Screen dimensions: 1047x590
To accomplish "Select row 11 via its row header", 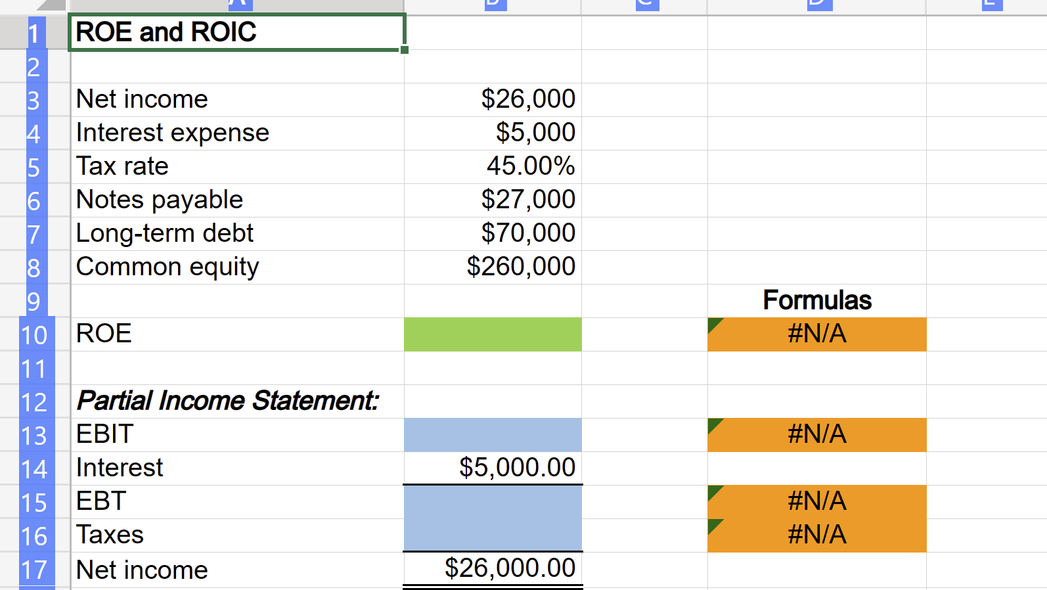I will (x=34, y=368).
